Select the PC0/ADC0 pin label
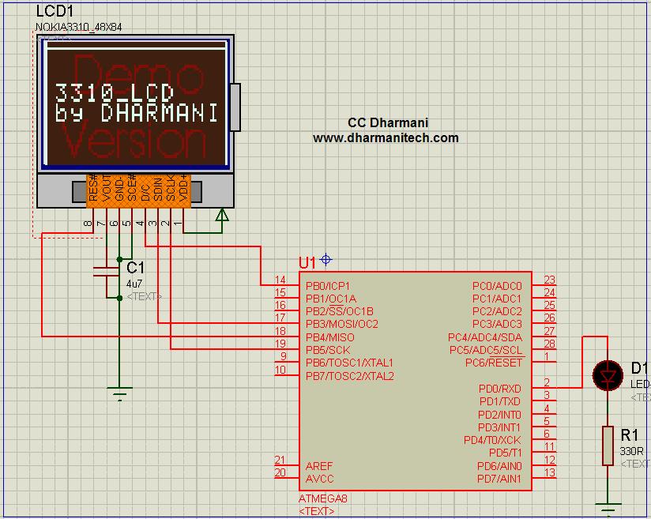Image resolution: width=651 pixels, height=519 pixels. 497,286
